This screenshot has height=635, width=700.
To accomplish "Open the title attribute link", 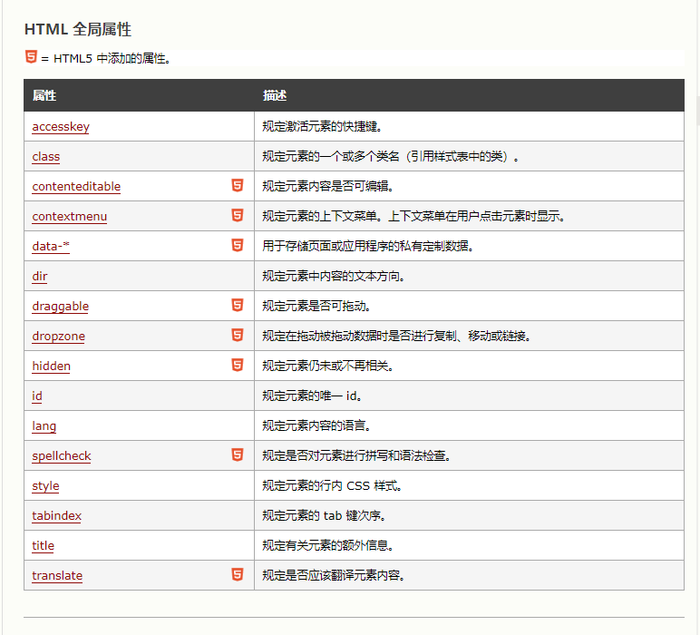I will coord(43,546).
